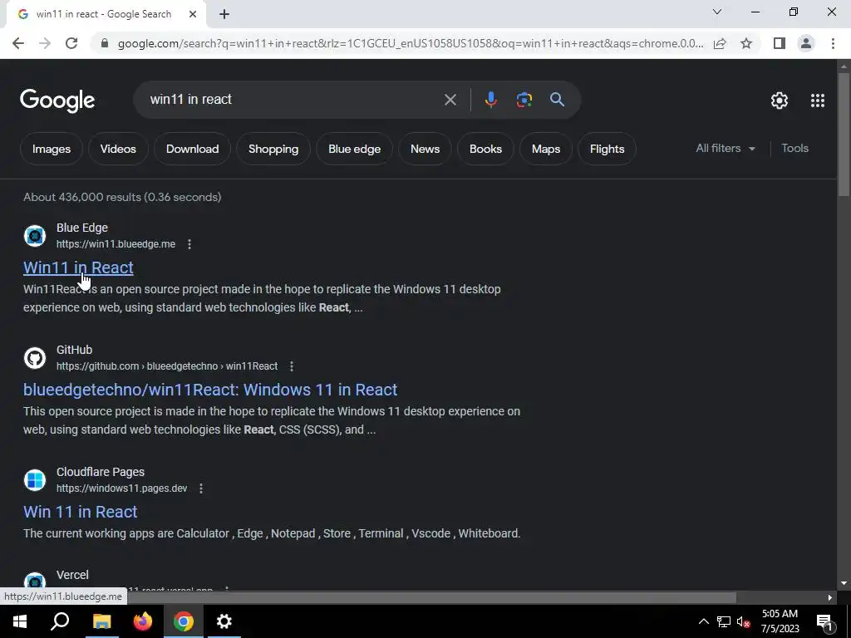This screenshot has width=851, height=638.
Task: Open the taskbar clock showing 5:05 AM
Action: click(x=780, y=621)
